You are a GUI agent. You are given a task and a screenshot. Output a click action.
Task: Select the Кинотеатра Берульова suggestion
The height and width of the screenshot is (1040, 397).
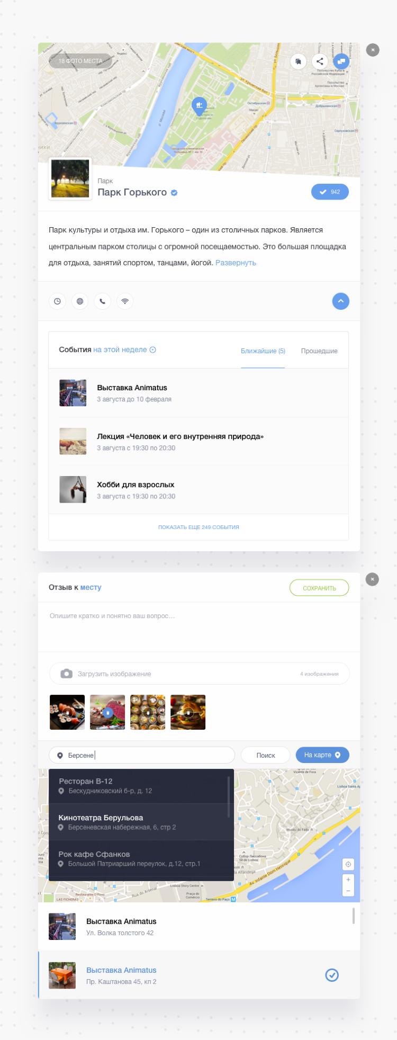(141, 822)
